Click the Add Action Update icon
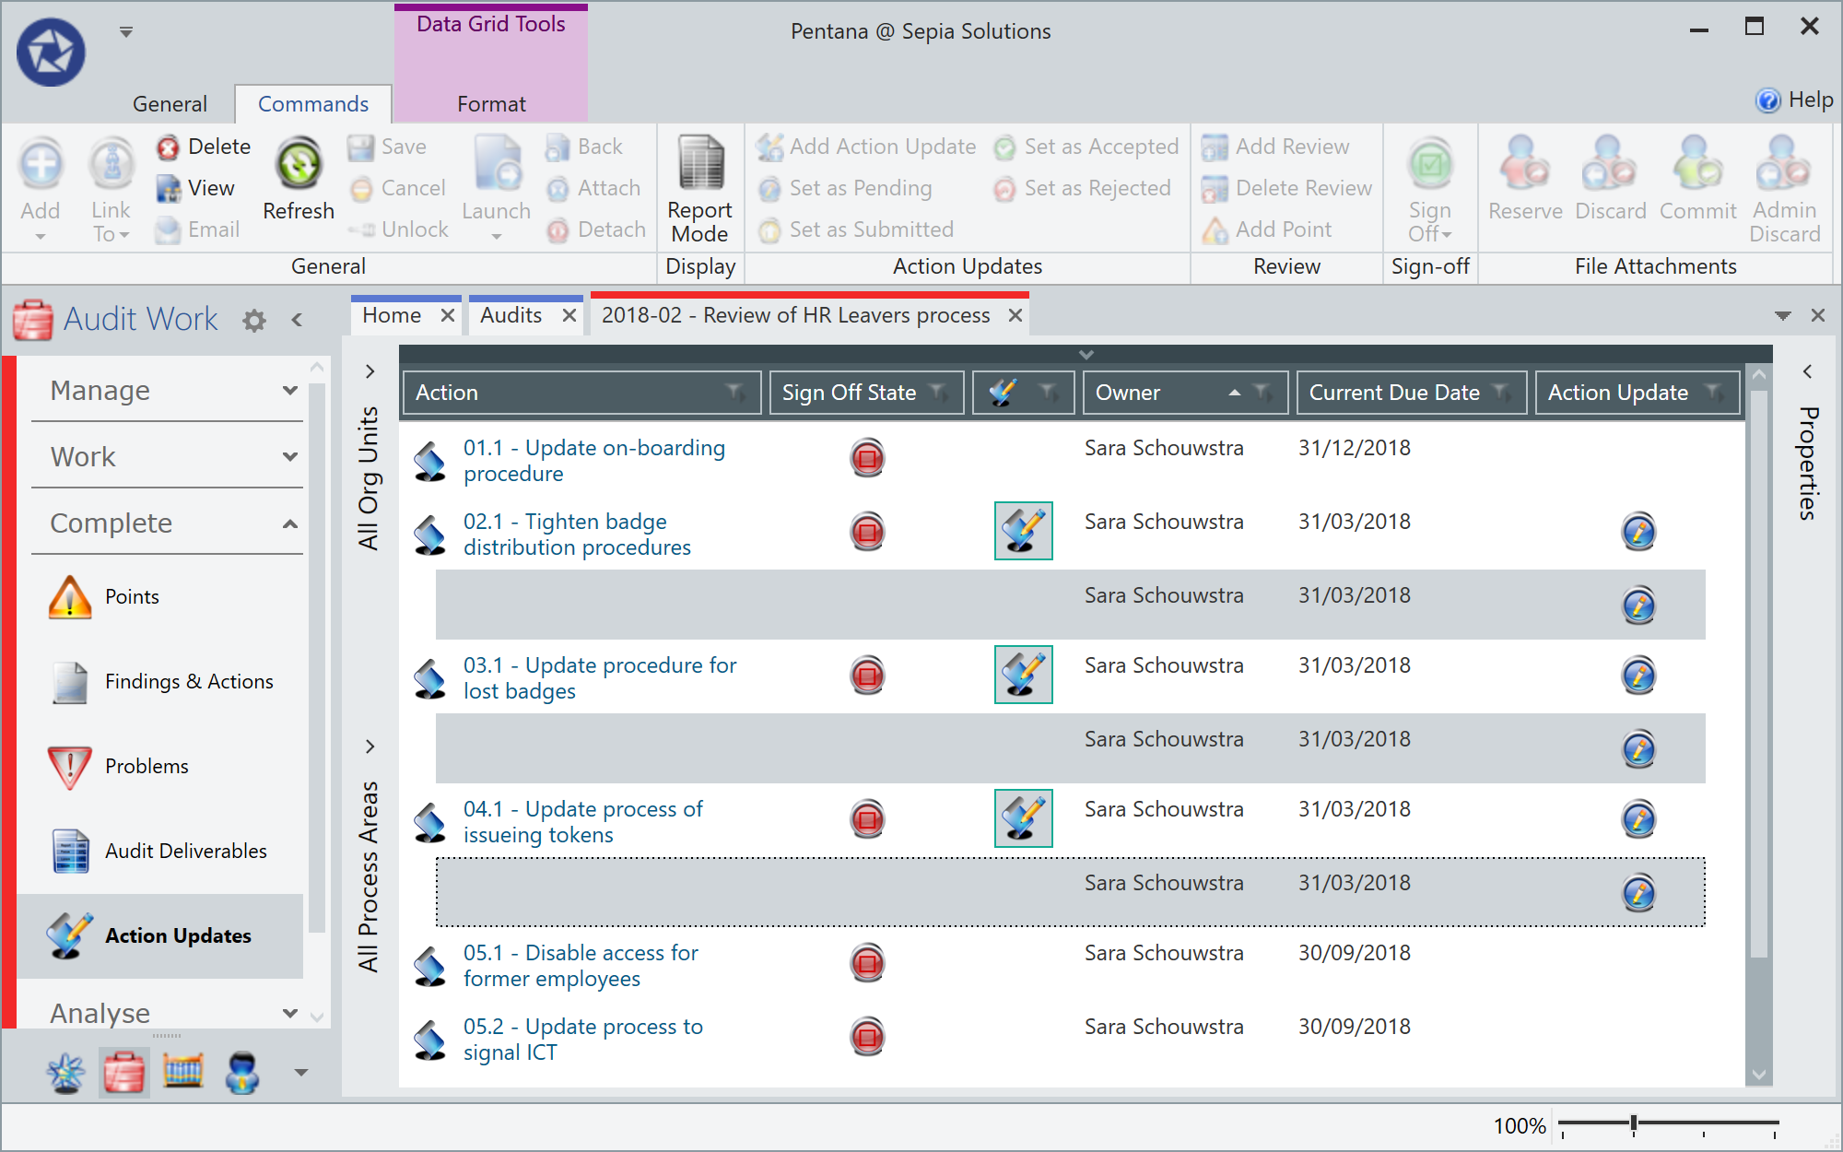Viewport: 1843px width, 1152px height. (770, 146)
